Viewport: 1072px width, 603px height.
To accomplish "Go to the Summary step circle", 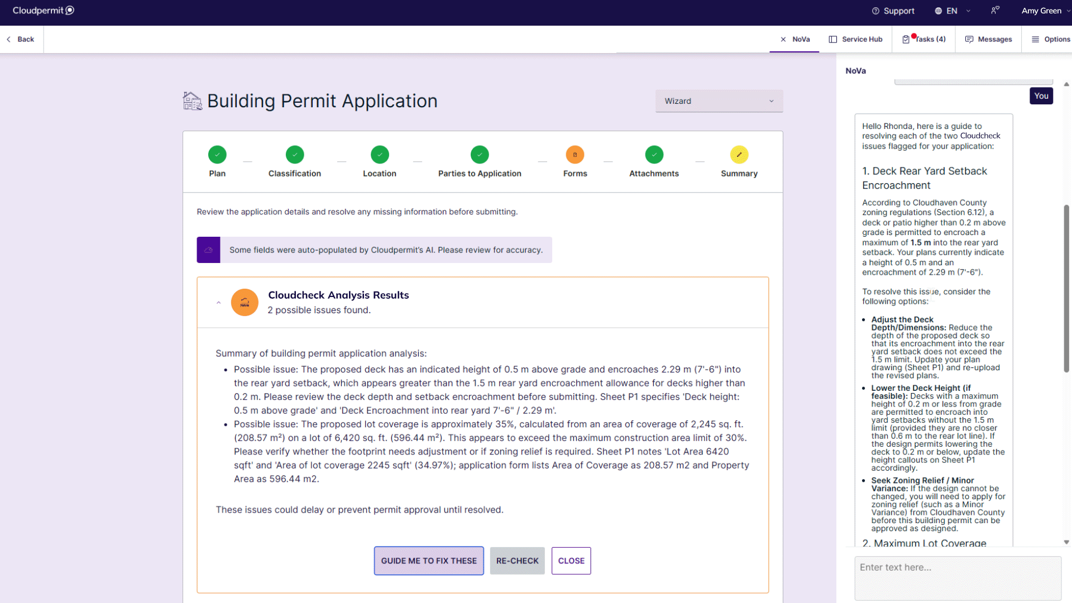I will coord(739,155).
